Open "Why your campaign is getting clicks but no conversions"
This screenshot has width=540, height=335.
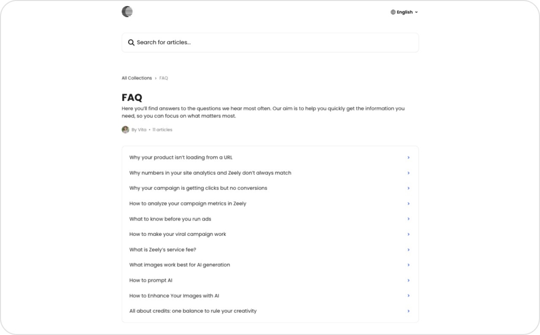[x=198, y=188]
